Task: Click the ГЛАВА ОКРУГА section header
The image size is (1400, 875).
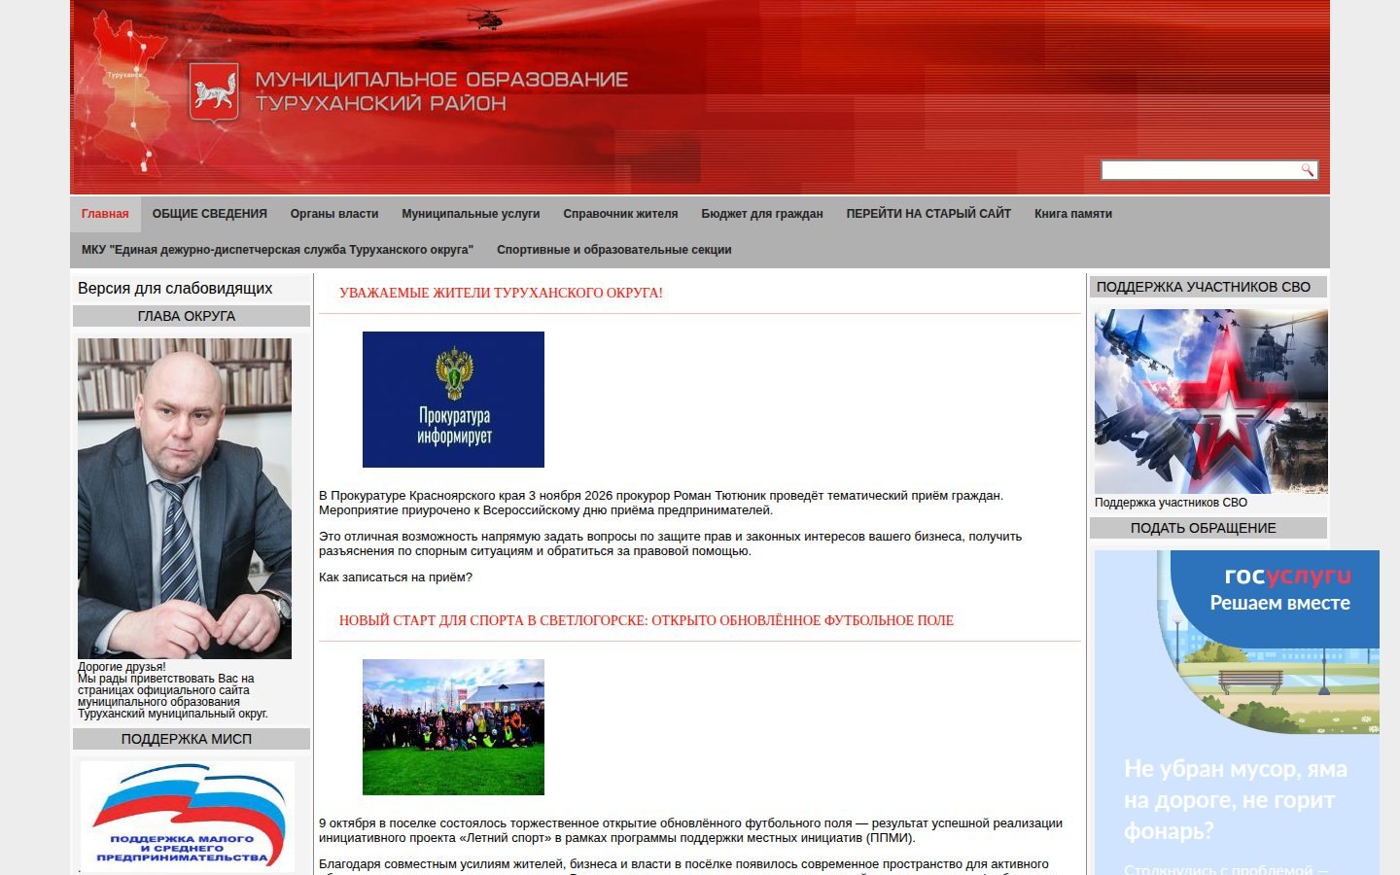Action: click(x=192, y=316)
